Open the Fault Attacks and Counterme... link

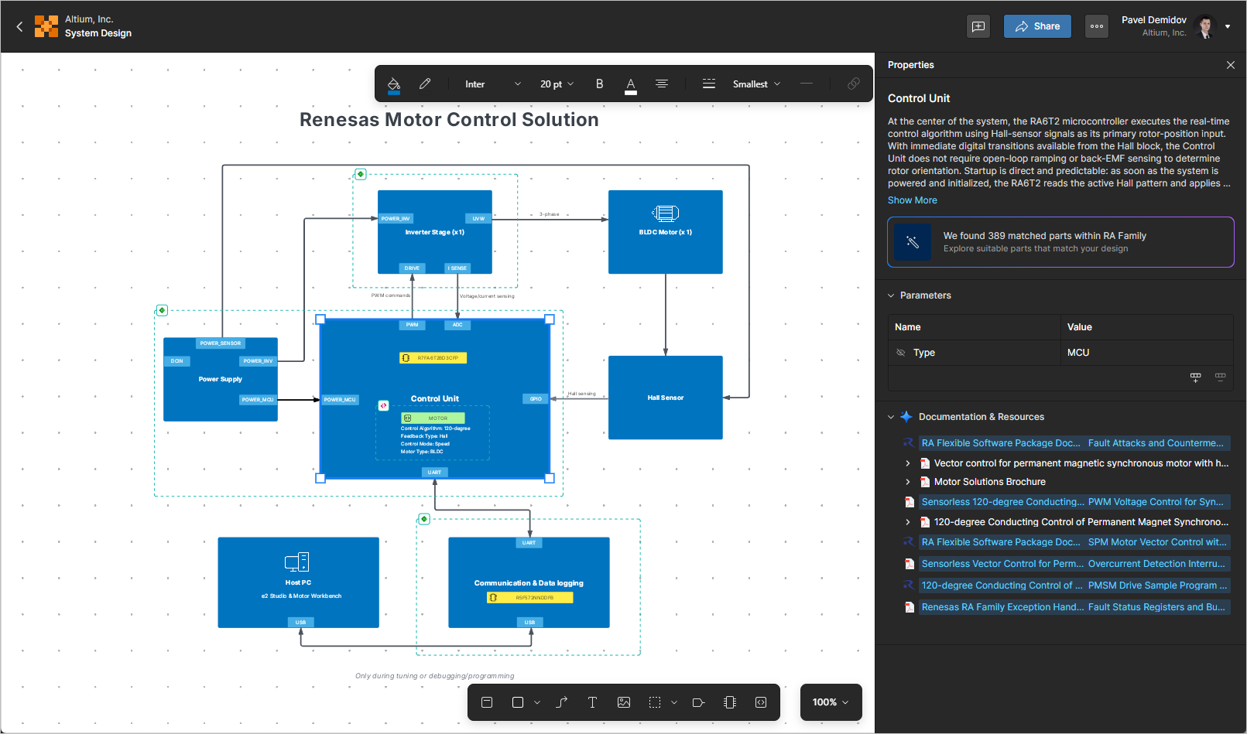click(x=1156, y=443)
